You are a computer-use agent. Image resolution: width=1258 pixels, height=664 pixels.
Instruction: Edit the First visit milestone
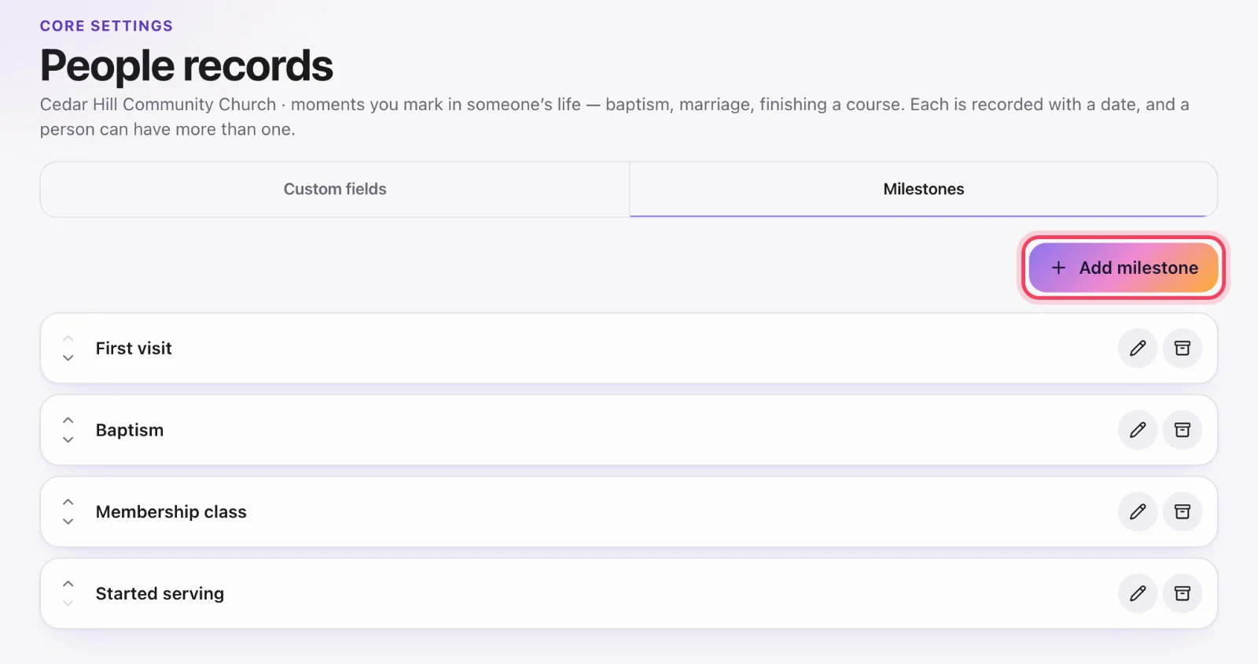point(1138,349)
